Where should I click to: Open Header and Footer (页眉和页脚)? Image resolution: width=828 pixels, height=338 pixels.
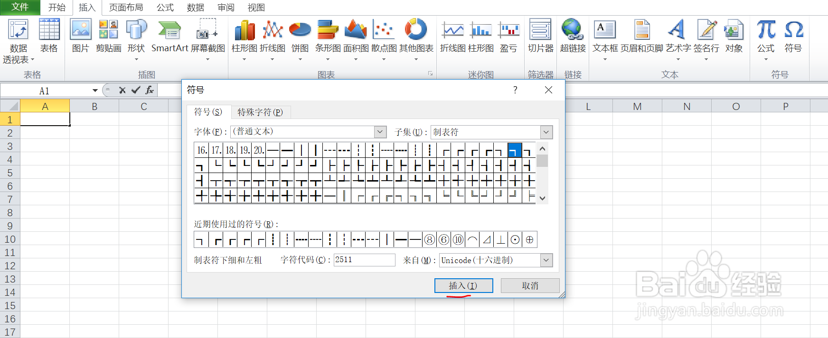pos(642,36)
